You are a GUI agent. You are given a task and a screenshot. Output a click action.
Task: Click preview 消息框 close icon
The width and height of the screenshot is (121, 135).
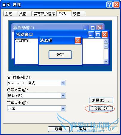78,41
